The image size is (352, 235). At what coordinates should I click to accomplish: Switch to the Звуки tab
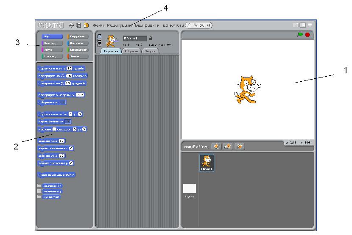tap(150, 51)
